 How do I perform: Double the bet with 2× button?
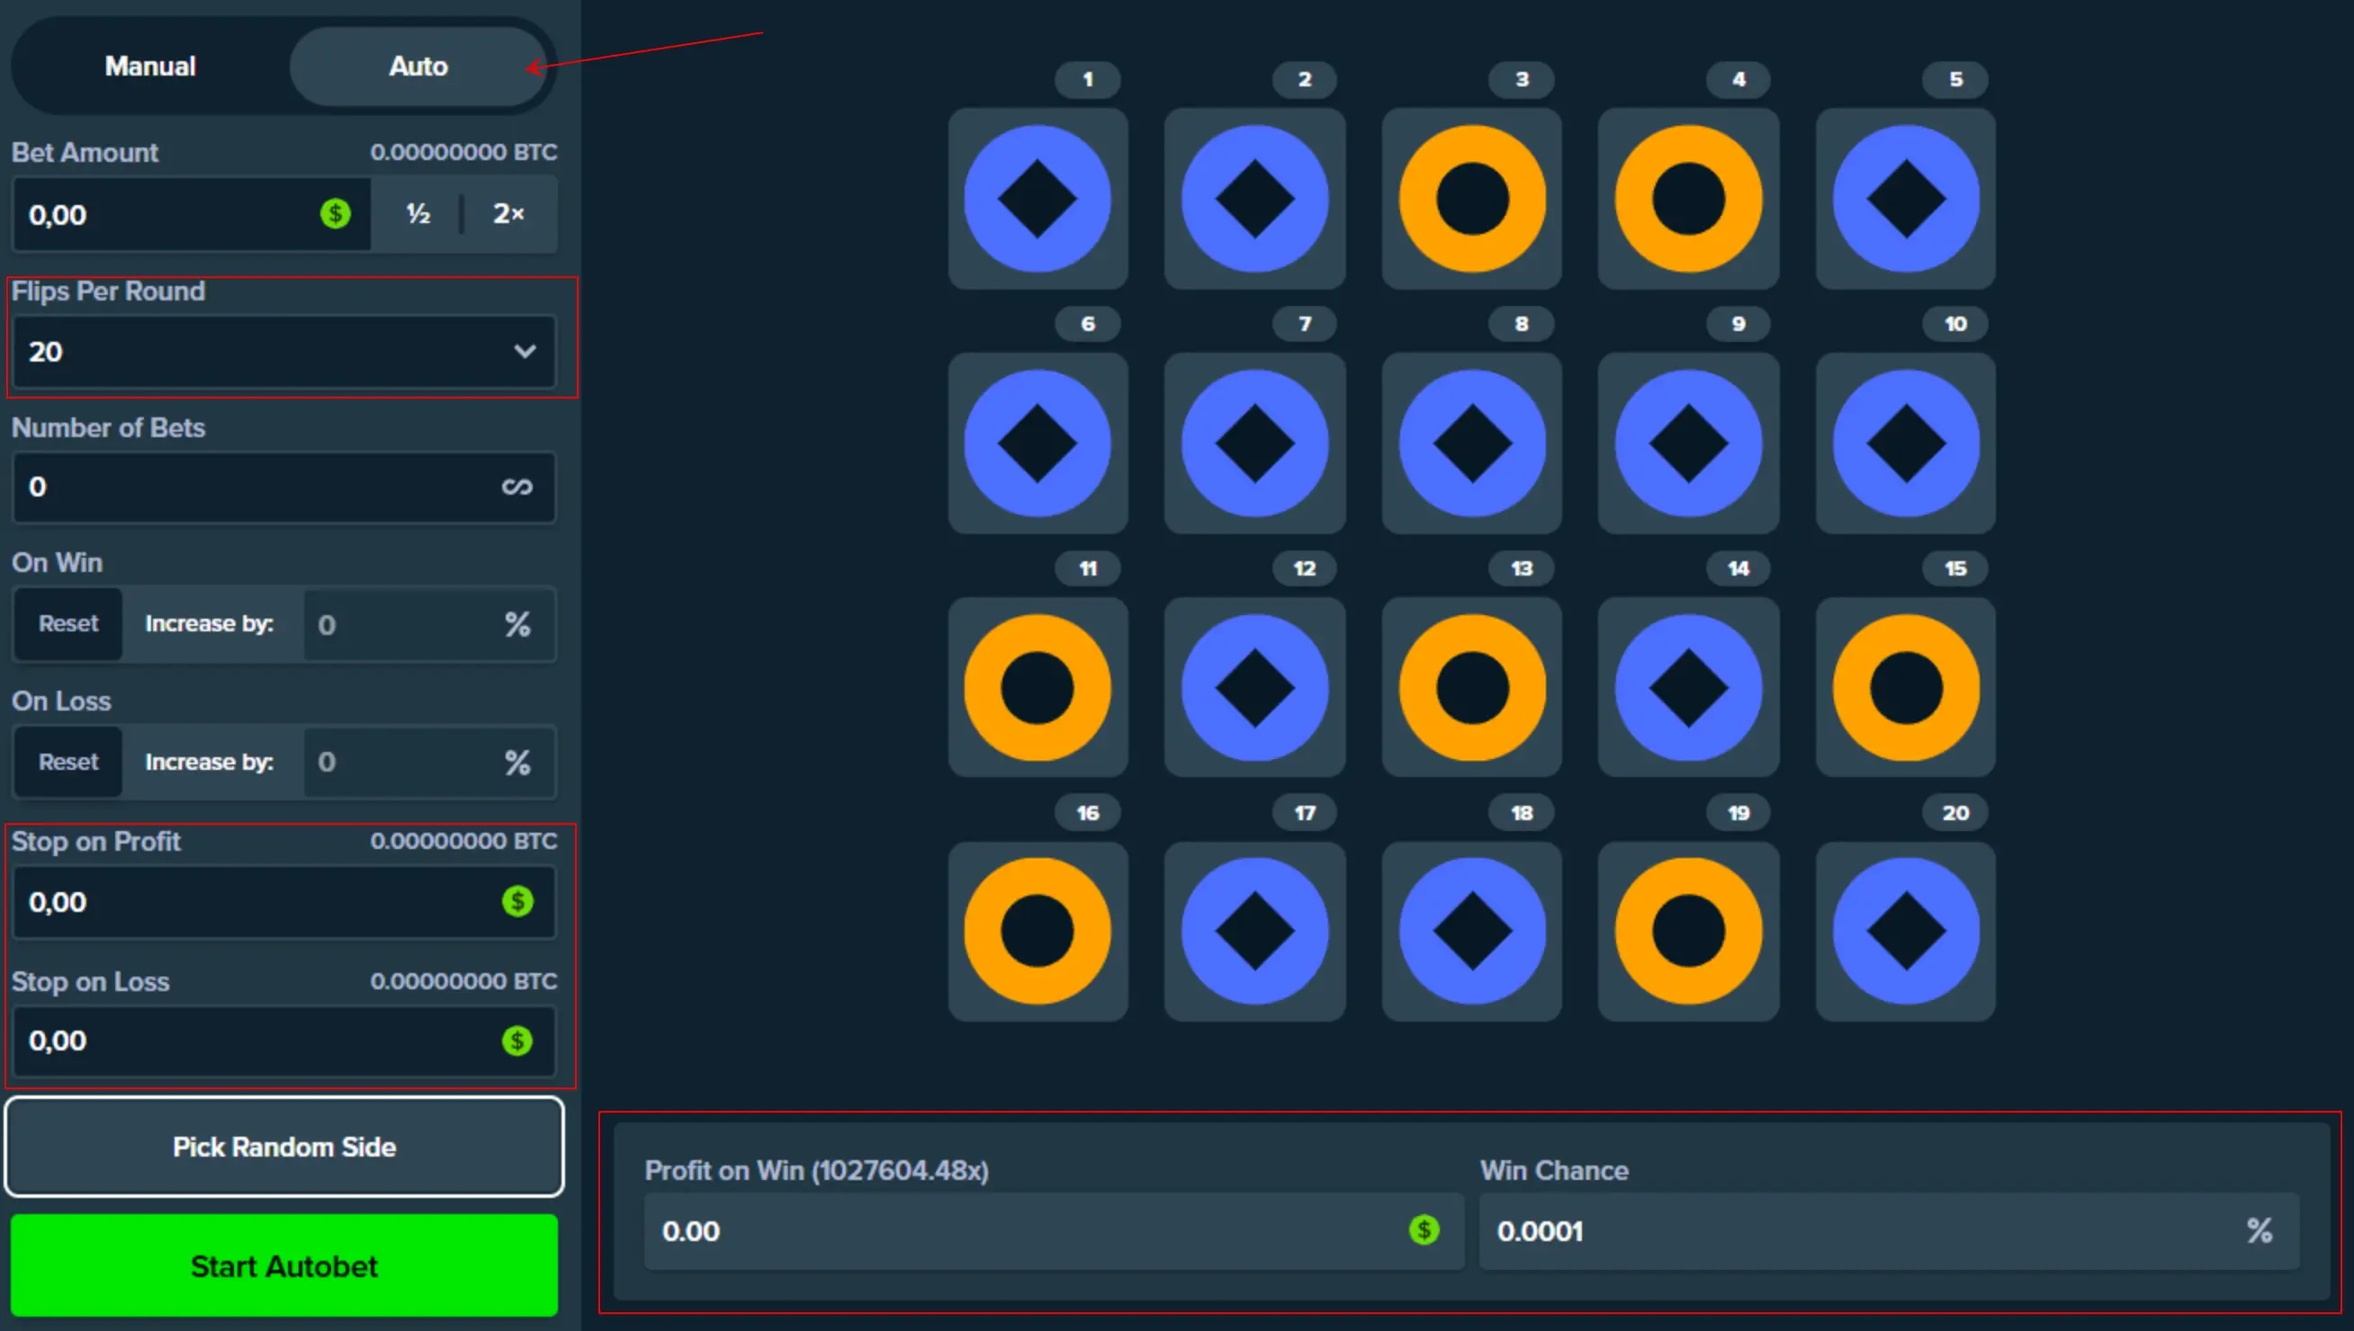point(508,214)
